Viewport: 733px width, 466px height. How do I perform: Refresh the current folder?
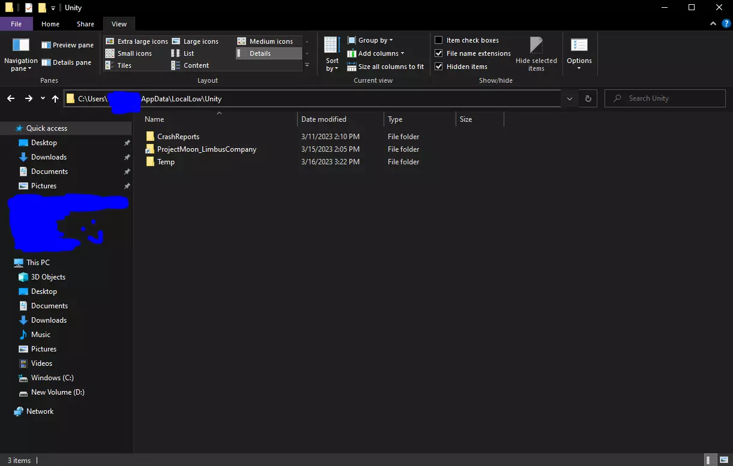(x=588, y=98)
